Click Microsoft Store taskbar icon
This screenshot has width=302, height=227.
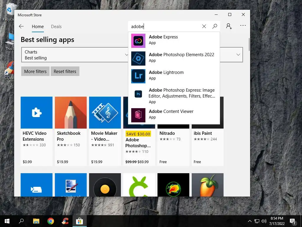(x=79, y=221)
